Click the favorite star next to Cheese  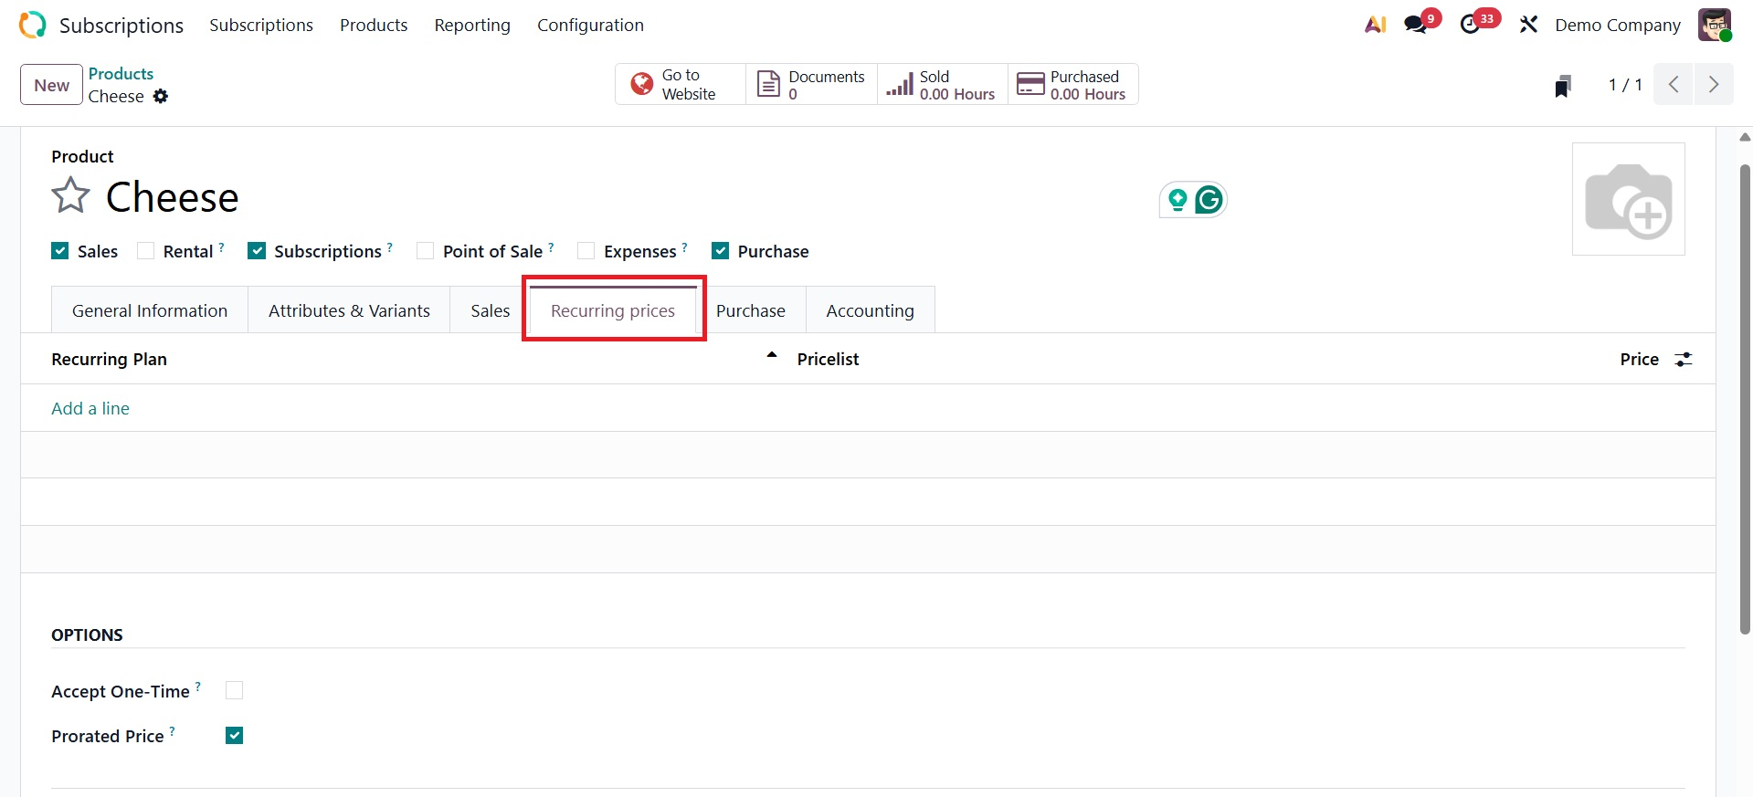[70, 195]
